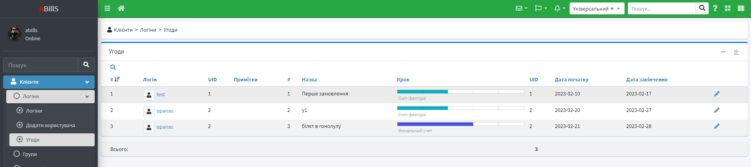The width and height of the screenshot is (751, 167).
Task: Click the question mark help icon
Action: pos(715,8)
